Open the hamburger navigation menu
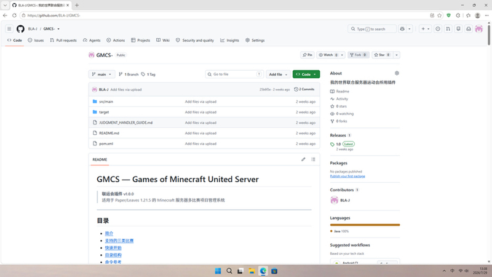The width and height of the screenshot is (492, 277). [x=9, y=29]
